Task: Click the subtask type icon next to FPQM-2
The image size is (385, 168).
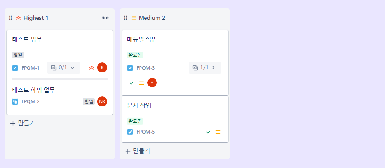Action: 15,101
